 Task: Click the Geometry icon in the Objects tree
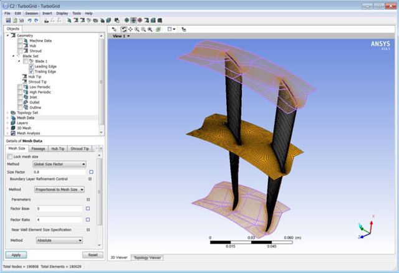pos(14,36)
